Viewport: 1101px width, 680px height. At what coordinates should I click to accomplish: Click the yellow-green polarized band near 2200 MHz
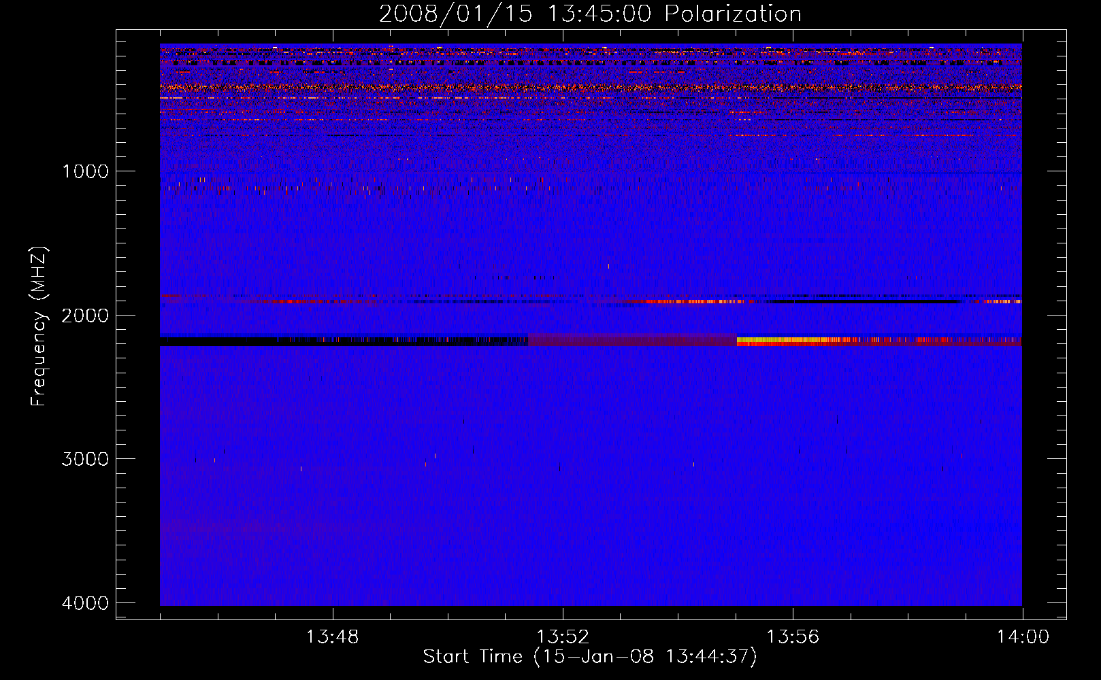pos(783,339)
